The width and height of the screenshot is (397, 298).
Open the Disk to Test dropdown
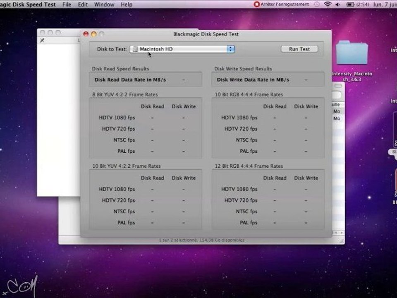[x=182, y=49]
